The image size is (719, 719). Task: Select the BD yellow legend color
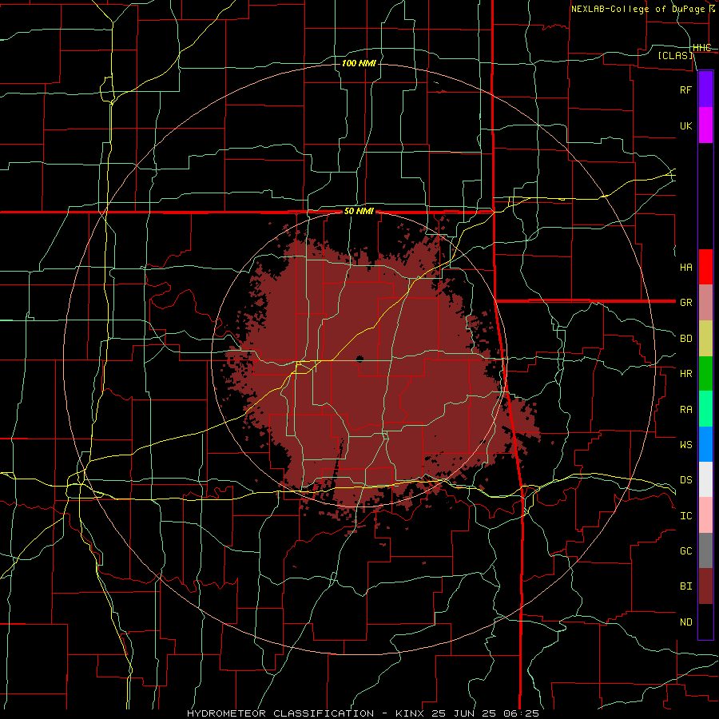[705, 339]
